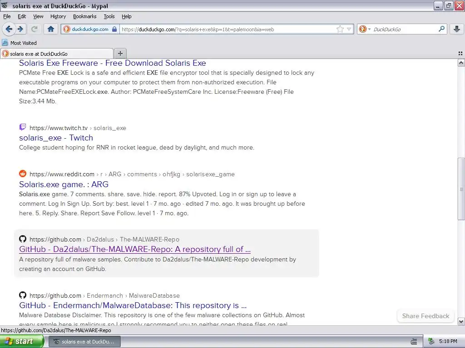This screenshot has width=465, height=348.
Task: Open the Edit menu
Action: [x=22, y=16]
